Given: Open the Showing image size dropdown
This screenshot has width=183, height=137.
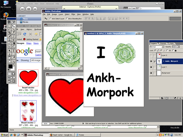Looking at the screenshot, I should pos(35,60).
